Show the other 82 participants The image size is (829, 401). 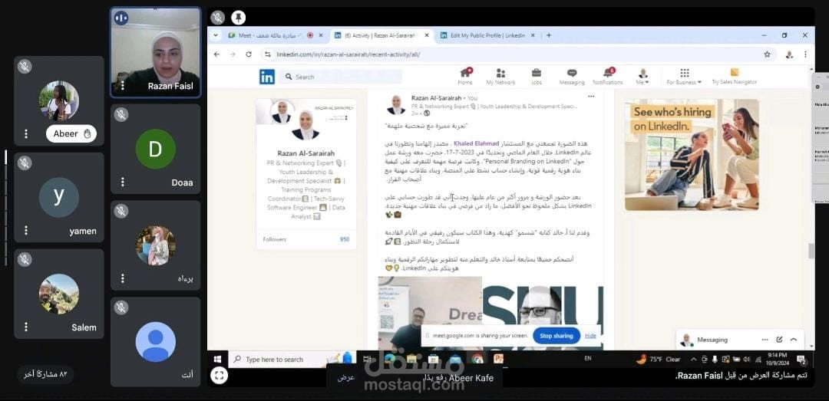45,374
